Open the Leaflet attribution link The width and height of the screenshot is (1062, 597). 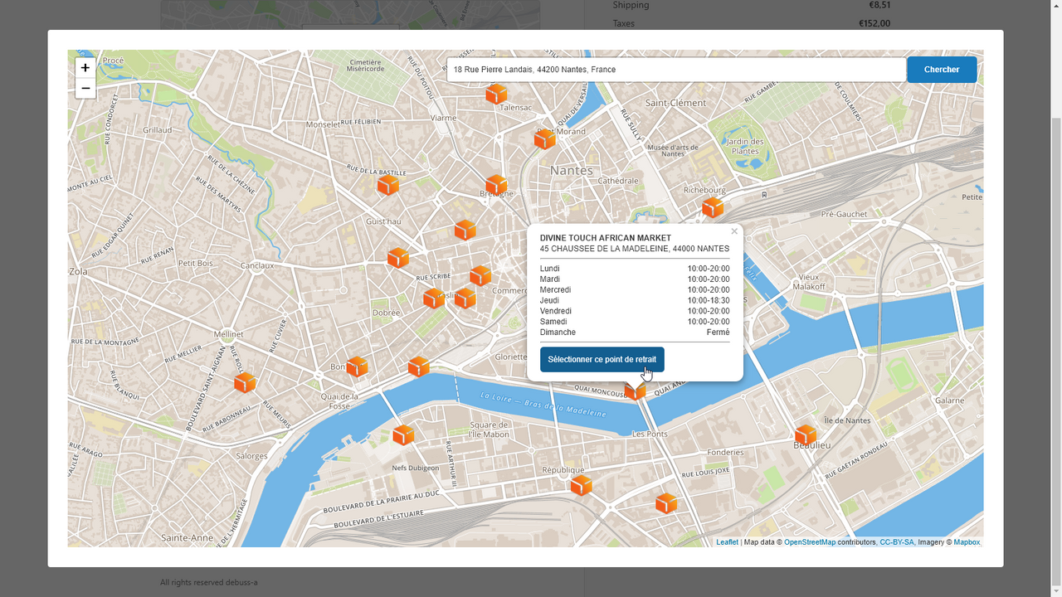click(x=727, y=542)
